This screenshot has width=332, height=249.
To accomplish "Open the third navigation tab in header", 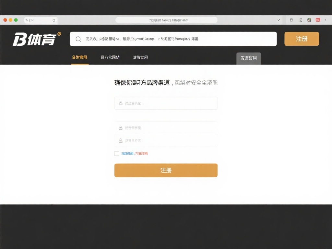I will pos(140,57).
